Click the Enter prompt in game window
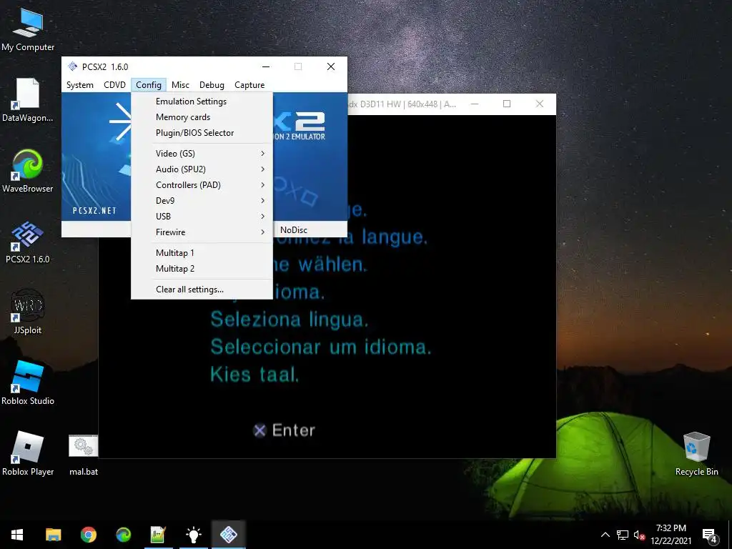 click(284, 430)
